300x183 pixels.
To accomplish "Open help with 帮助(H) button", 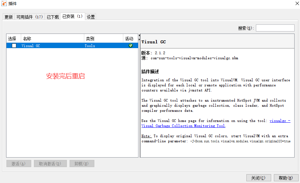I will tap(286, 178).
